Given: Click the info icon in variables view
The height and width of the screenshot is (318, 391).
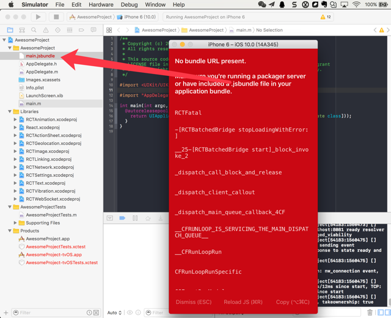Looking at the screenshot, I should tap(138, 312).
